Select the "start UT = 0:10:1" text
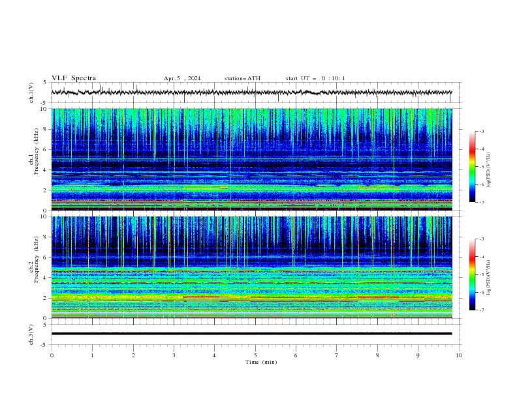 click(x=315, y=78)
